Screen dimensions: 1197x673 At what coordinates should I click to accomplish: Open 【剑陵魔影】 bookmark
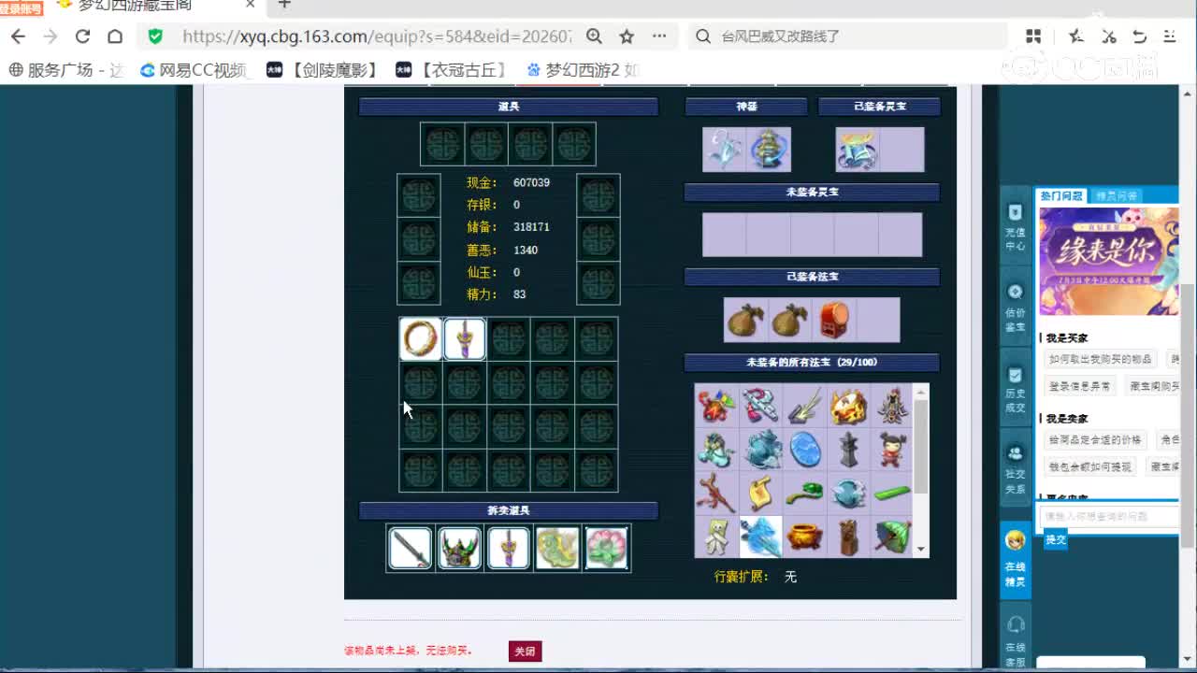pos(324,70)
